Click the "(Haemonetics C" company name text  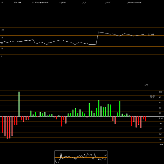pos(134,3)
